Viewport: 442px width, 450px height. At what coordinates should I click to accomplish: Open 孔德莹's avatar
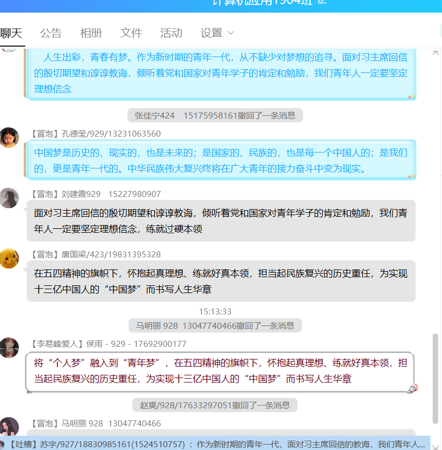[9, 138]
